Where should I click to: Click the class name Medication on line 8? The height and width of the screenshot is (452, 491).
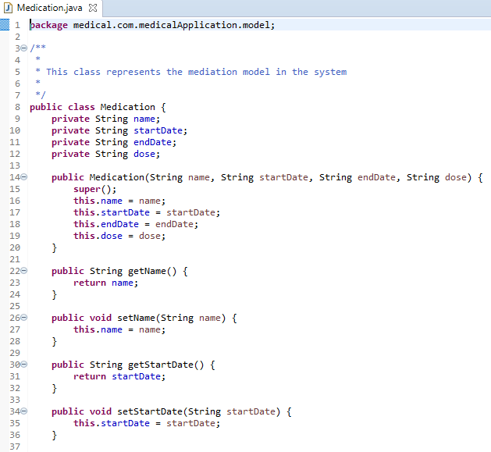pos(127,107)
